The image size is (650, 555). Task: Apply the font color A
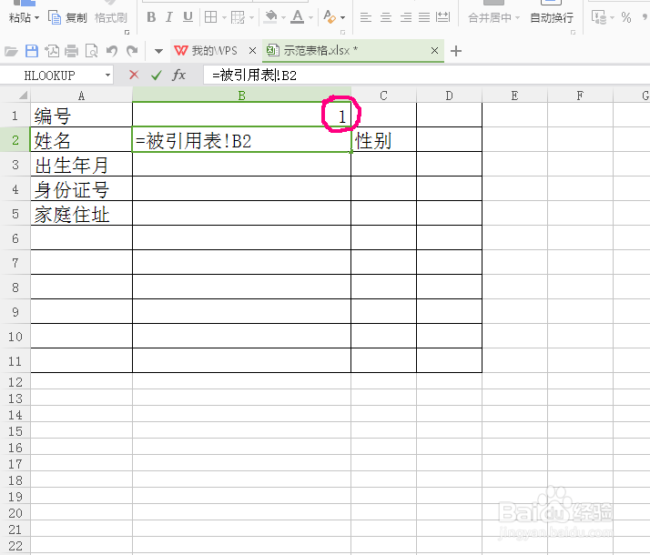pyautogui.click(x=297, y=17)
